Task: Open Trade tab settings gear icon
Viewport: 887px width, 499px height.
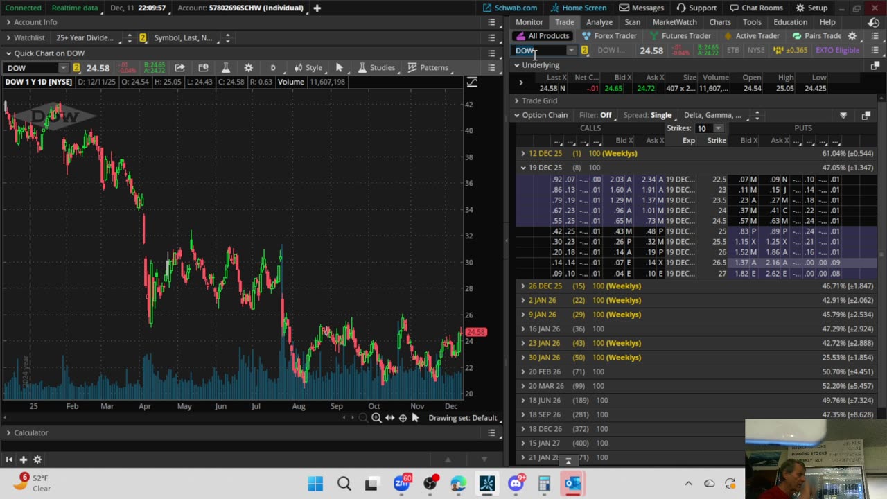Action: 852,36
